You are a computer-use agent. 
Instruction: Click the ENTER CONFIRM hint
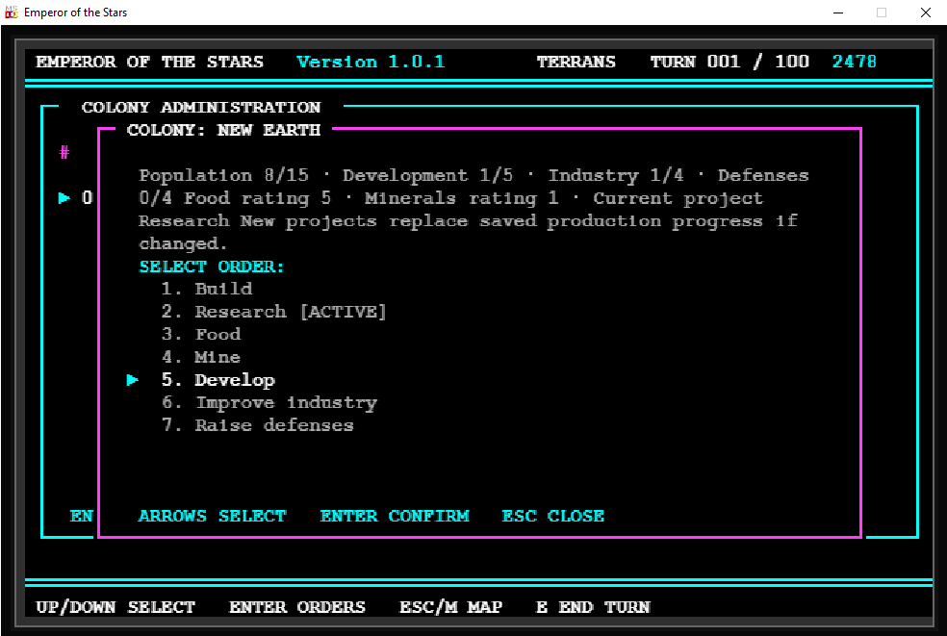395,516
